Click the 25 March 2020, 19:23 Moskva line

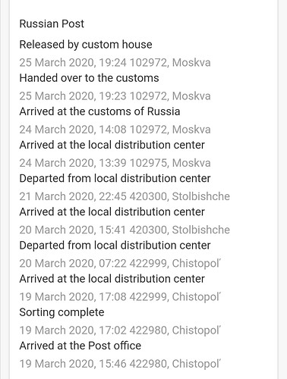(115, 96)
